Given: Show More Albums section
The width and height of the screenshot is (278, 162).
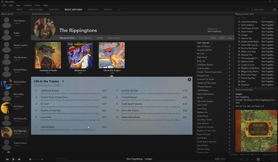Looking at the screenshot, I should point(86,38).
